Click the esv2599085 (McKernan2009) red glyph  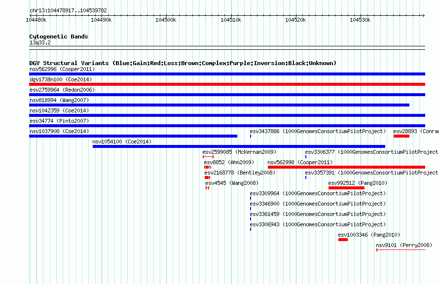coord(208,157)
